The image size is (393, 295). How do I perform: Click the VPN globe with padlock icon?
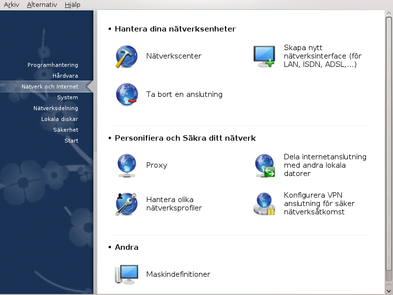coord(264,204)
